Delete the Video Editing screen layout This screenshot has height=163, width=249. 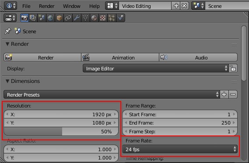point(184,6)
